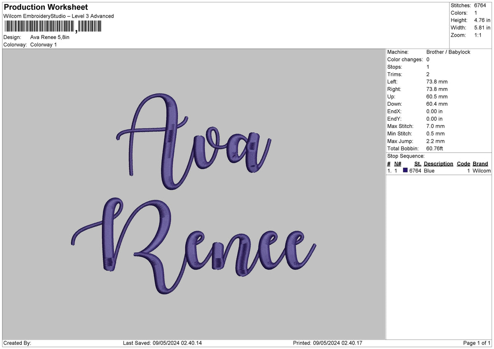The width and height of the screenshot is (494, 349).
Task: Click the Up value '60.5 mm'
Action: pos(437,96)
